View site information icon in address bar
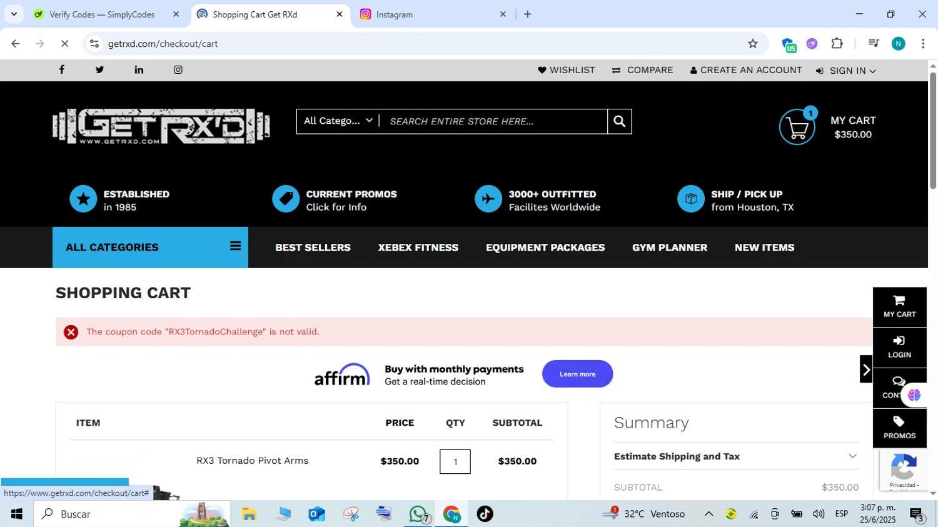938x527 pixels. [94, 44]
